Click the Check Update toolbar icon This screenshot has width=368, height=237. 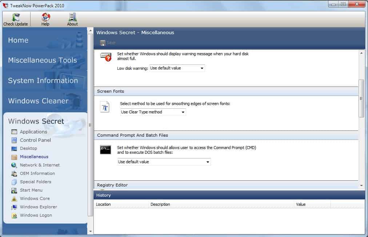[x=16, y=17]
